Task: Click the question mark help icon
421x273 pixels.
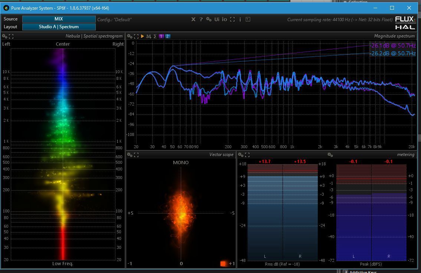Action: coord(201,19)
